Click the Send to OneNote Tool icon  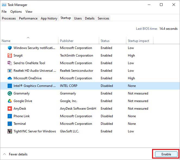(x=10, y=63)
